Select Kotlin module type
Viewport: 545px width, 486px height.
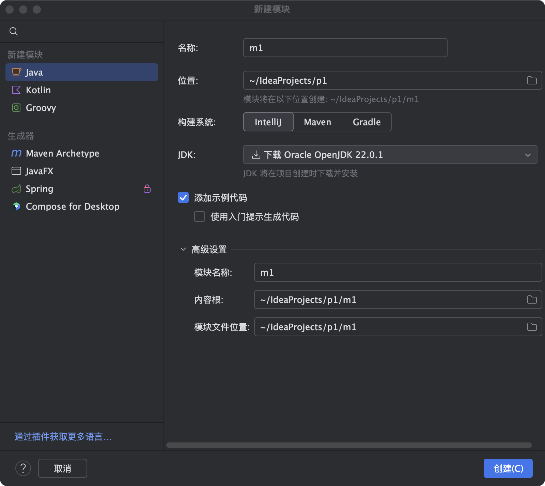click(82, 90)
